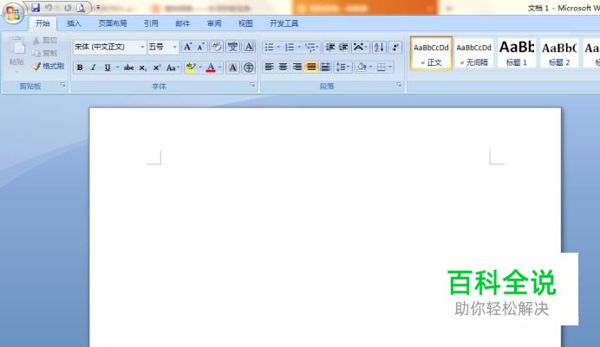Open the change case Aa dropdown
This screenshot has width=600, height=347.
173,67
